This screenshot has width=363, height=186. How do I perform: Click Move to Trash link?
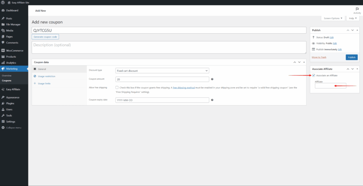tap(319, 57)
